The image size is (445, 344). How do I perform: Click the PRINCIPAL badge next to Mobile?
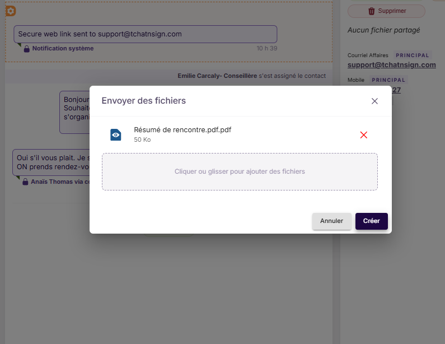pyautogui.click(x=388, y=80)
